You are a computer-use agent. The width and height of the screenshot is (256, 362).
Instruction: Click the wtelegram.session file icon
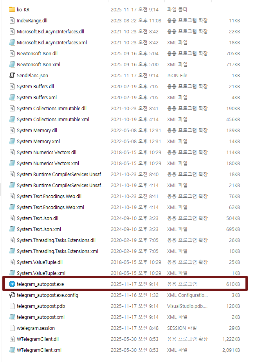[x=12, y=328]
